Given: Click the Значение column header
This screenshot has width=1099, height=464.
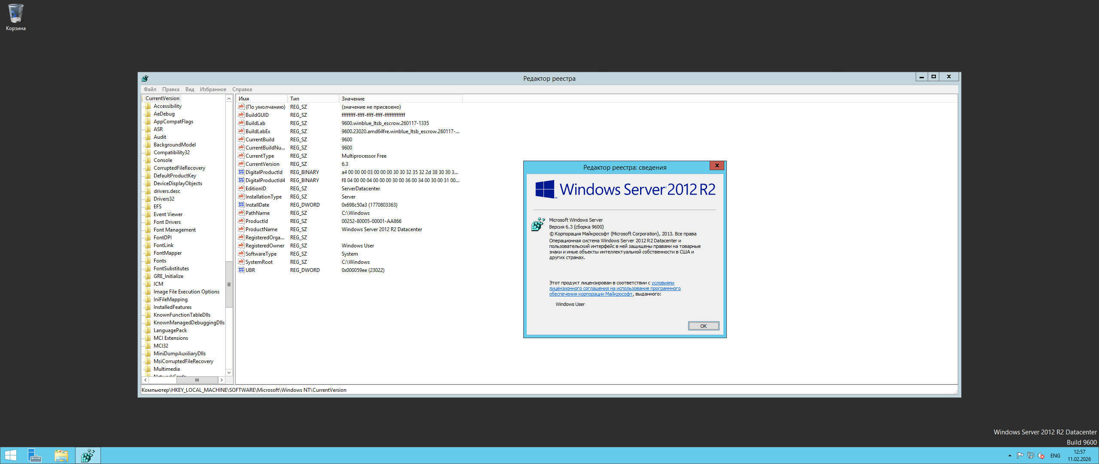Looking at the screenshot, I should coord(353,99).
